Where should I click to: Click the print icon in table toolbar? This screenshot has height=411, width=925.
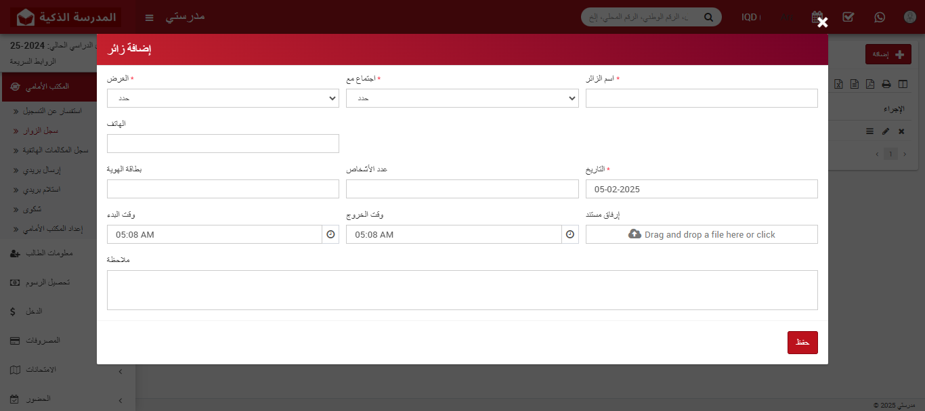886,84
